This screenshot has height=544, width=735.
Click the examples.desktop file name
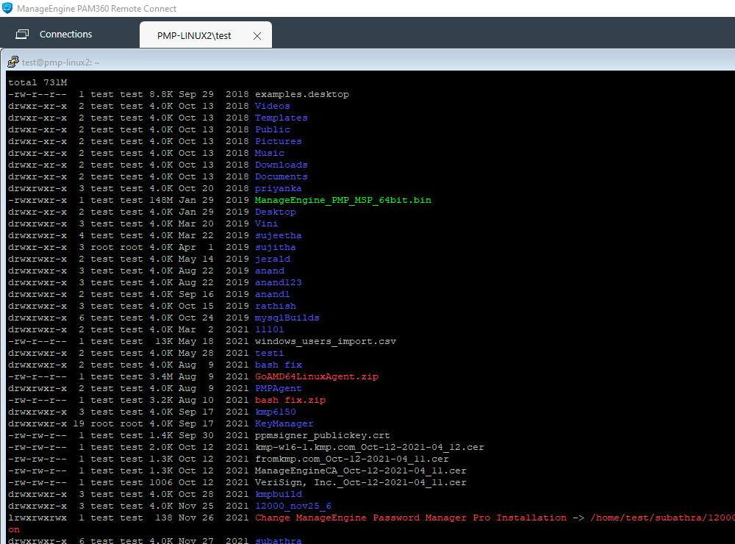[x=302, y=94]
